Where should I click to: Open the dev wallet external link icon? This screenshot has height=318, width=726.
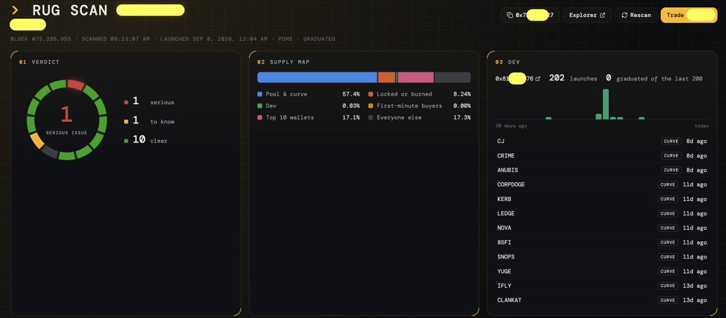pos(538,79)
